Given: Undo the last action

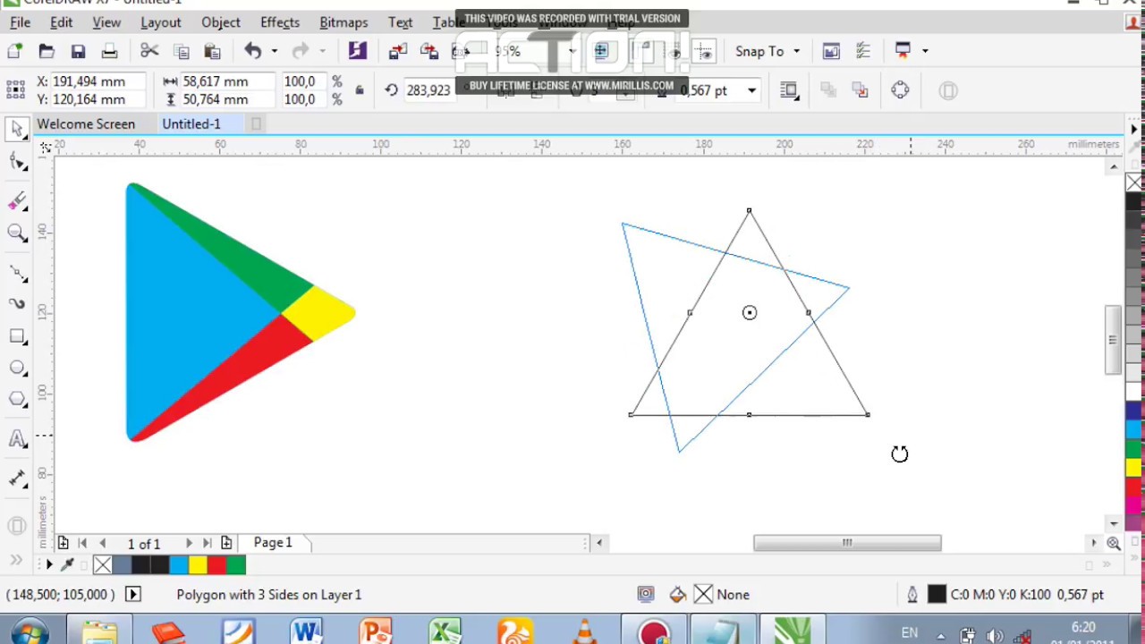Looking at the screenshot, I should coord(253,52).
